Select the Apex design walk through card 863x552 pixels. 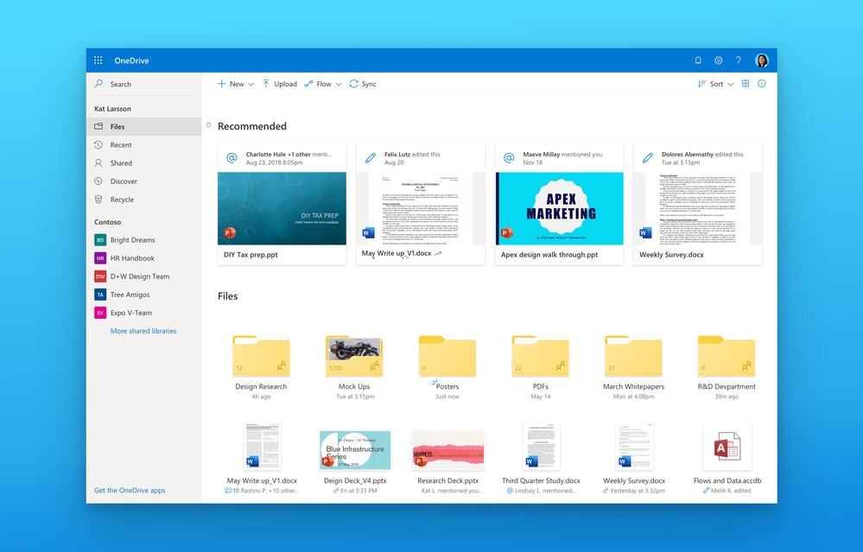coord(558,203)
